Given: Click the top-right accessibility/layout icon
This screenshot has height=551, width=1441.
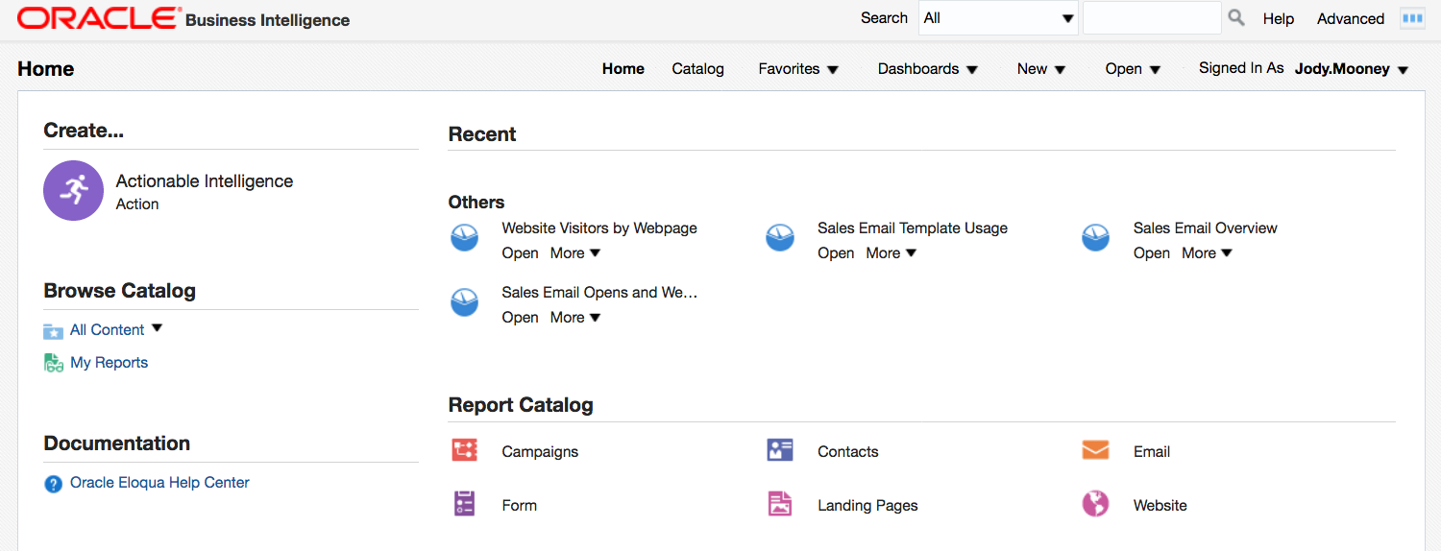Looking at the screenshot, I should [1411, 18].
